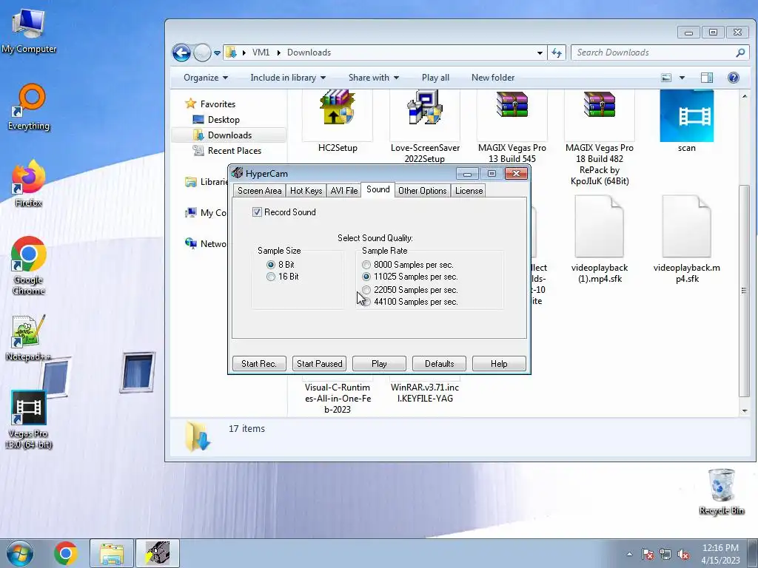Click the change view icon in Explorer
Viewport: 758px width, 568px height.
[666, 78]
